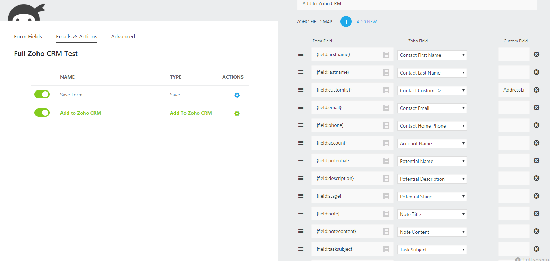This screenshot has width=550, height=261.
Task: Click the Ninja Forms logo
Action: coord(26,13)
